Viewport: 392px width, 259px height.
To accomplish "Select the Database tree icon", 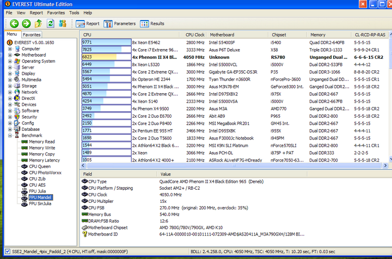I will tap(17, 129).
